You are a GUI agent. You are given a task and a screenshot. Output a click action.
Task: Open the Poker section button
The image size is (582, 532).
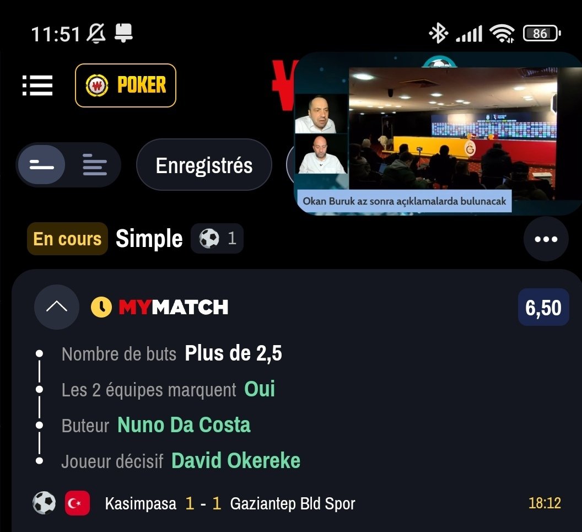(x=126, y=85)
